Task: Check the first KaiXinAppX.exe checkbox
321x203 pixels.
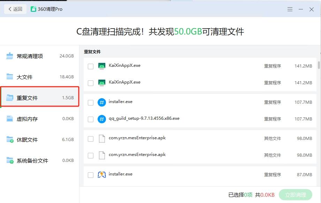Action: tap(91, 66)
